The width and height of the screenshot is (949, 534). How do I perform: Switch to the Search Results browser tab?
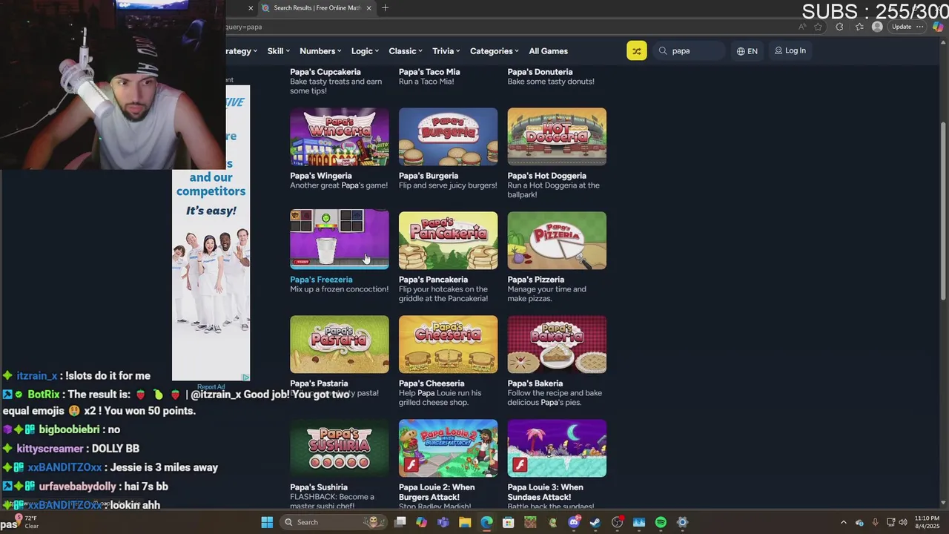(x=316, y=8)
